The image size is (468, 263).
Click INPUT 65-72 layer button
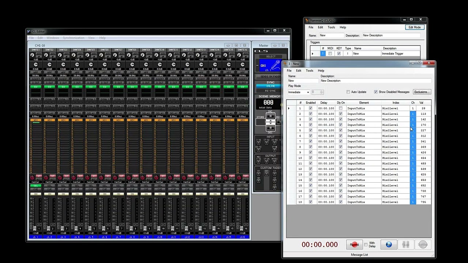click(258, 150)
